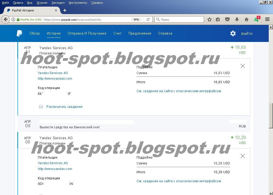Screen dimensions: 273x195
Task: Open http://www.yandex.com link under 16,83 payment
Action: click(55, 78)
